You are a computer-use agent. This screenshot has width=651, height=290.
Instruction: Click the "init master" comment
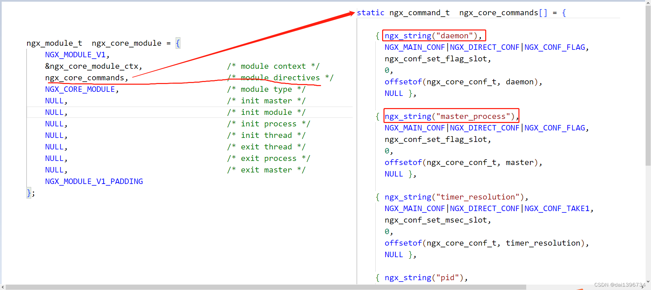coord(266,101)
